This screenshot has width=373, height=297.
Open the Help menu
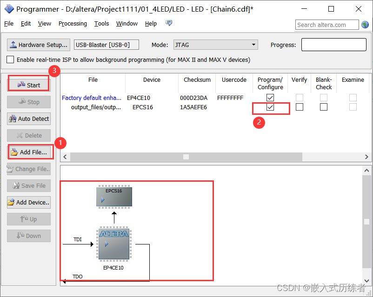151,24
